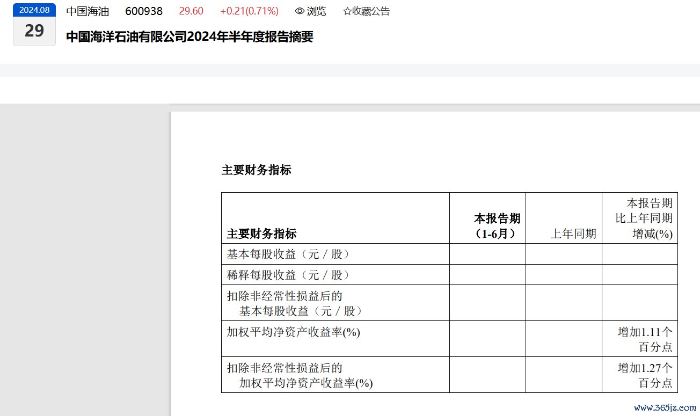Click the day number 29

[34, 31]
